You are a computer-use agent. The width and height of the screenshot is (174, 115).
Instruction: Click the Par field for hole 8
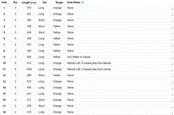tap(15, 51)
